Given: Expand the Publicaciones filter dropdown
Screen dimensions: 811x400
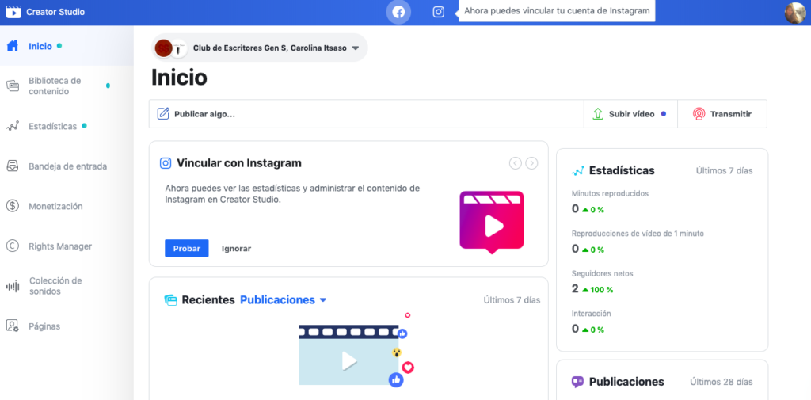Looking at the screenshot, I should (284, 300).
